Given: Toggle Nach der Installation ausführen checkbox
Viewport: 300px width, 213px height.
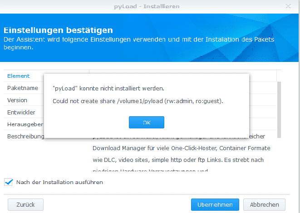Looking at the screenshot, I should [x=9, y=182].
